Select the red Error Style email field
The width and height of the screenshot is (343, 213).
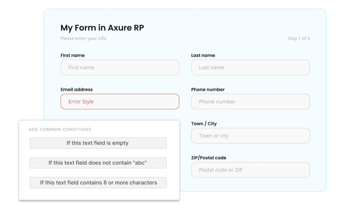120,101
